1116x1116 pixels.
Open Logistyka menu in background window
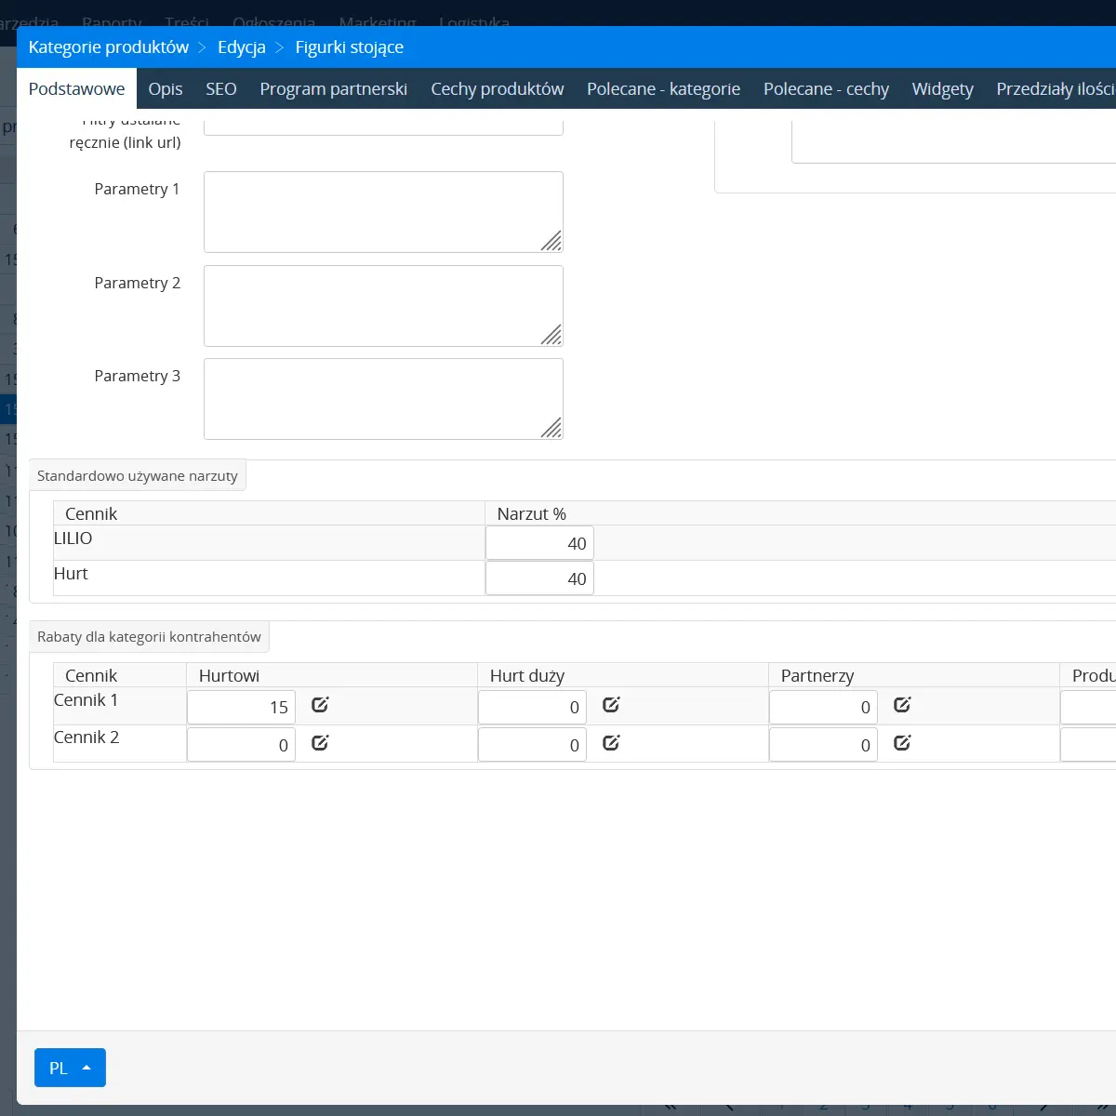coord(474,21)
